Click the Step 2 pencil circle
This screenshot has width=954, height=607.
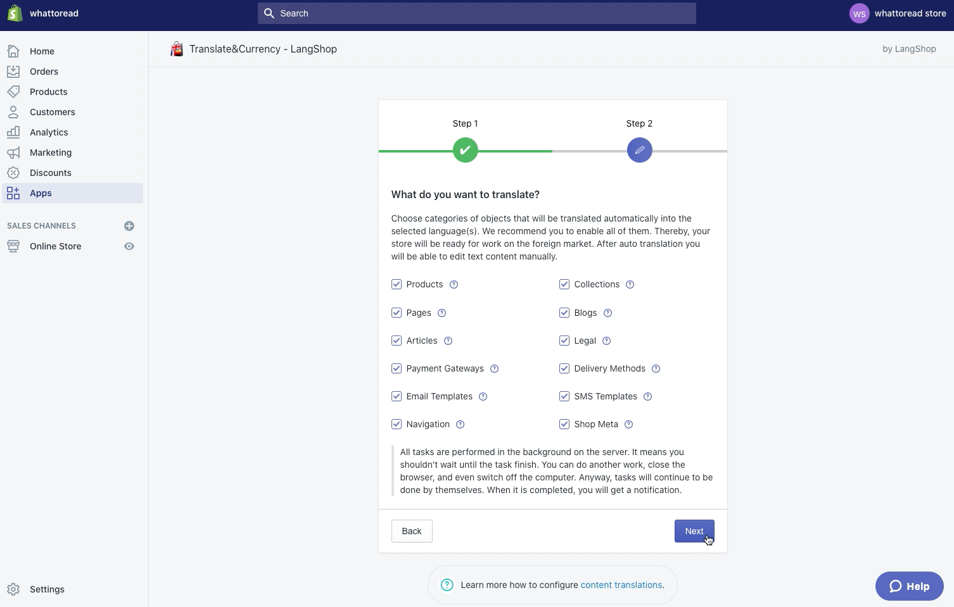pyautogui.click(x=640, y=150)
